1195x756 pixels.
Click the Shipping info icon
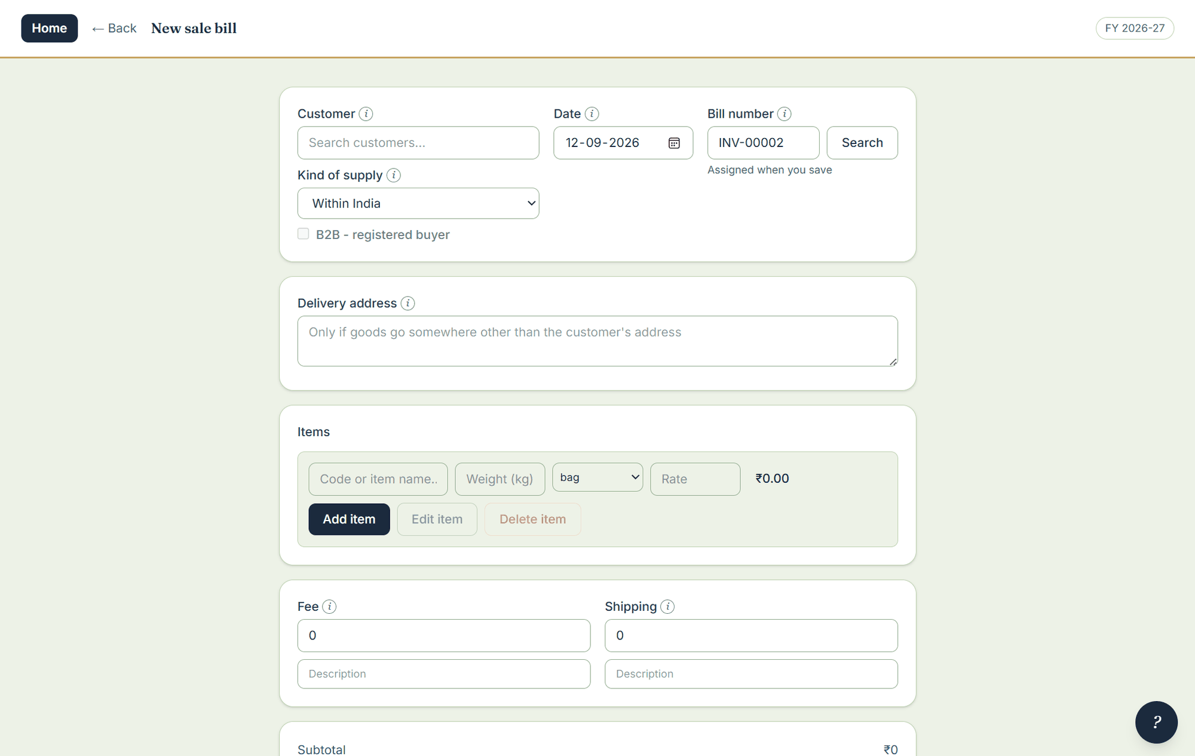[x=667, y=607]
